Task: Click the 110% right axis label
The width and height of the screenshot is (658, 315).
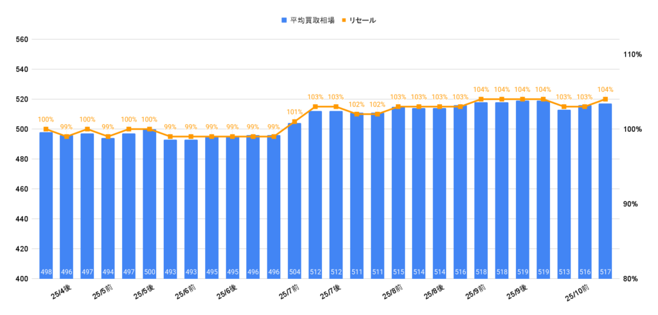Action: (x=633, y=55)
